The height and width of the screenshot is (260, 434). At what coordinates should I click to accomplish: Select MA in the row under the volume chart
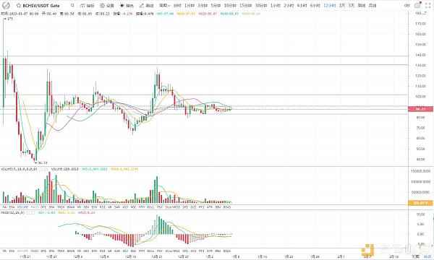(x=4, y=207)
